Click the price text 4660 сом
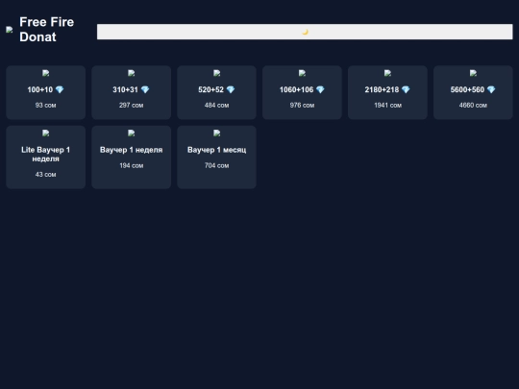 [473, 106]
